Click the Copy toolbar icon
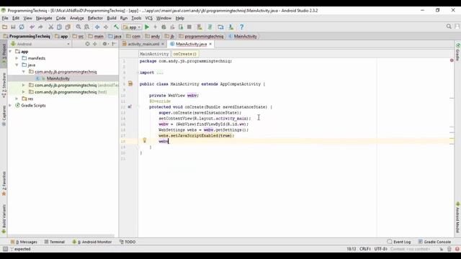The width and height of the screenshot is (461, 259). click(x=59, y=27)
